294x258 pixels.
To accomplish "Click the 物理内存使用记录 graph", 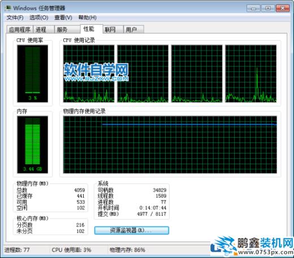I will click(x=170, y=145).
